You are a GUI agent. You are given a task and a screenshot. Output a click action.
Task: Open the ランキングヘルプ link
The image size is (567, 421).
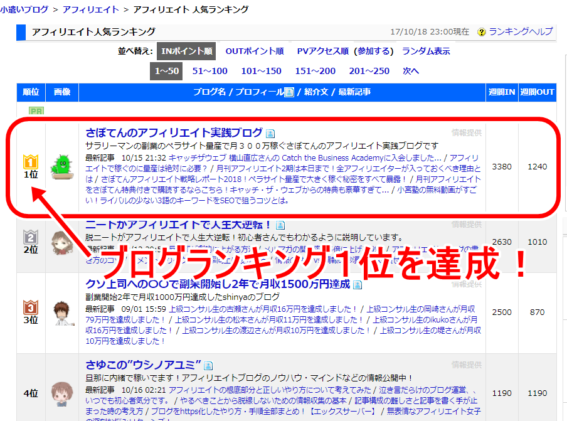click(521, 32)
